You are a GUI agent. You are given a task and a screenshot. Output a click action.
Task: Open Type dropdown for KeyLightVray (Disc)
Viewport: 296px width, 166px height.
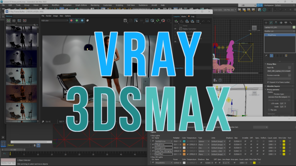tap(204, 148)
